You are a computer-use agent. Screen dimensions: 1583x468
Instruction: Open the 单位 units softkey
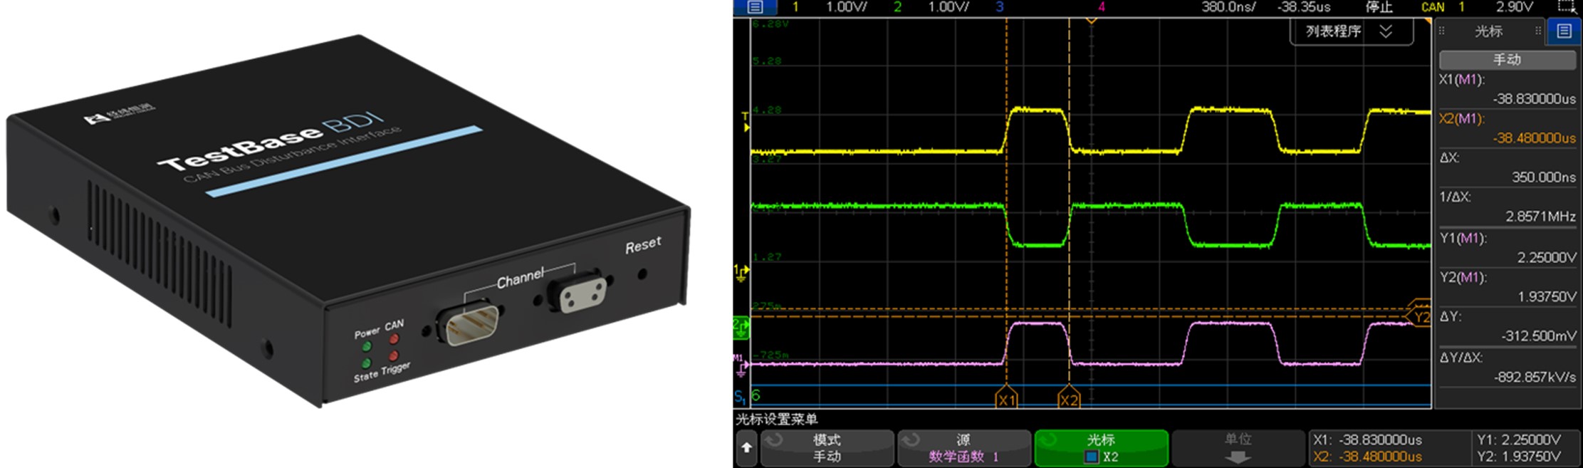[x=1238, y=448]
